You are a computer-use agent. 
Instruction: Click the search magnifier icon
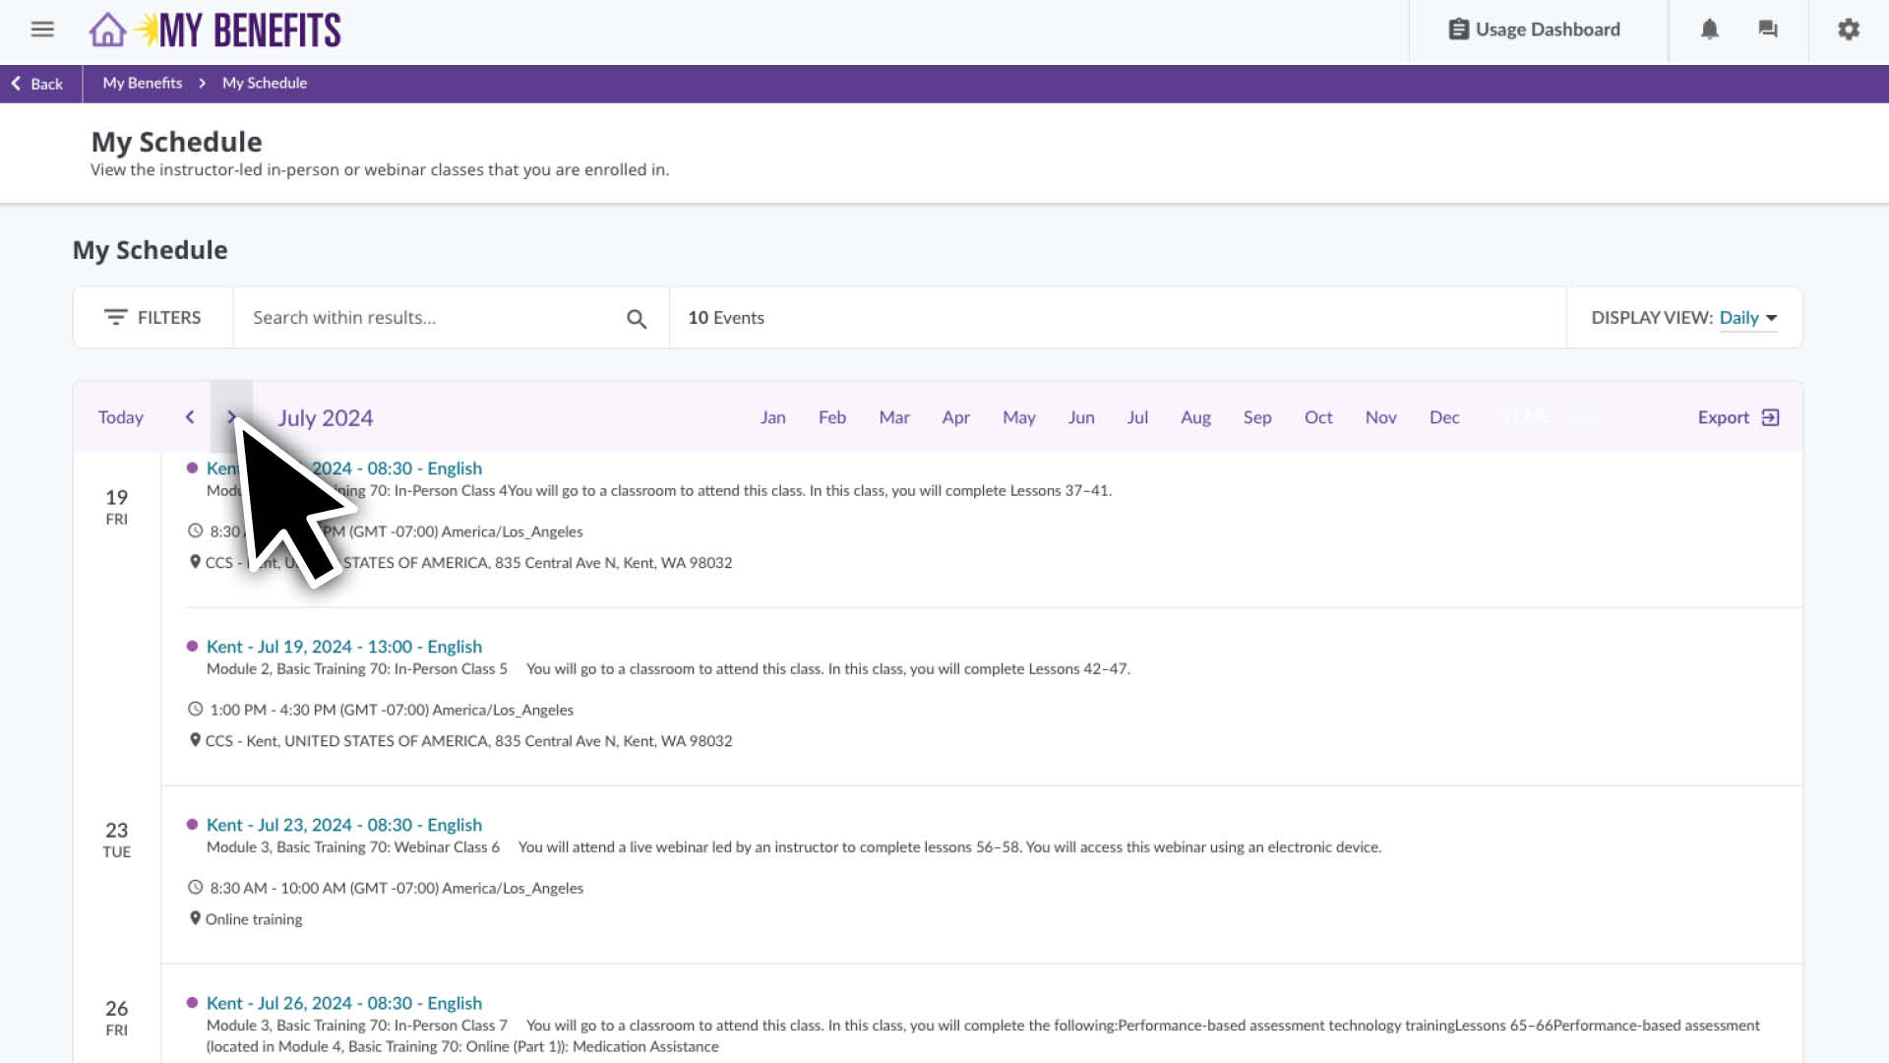637,319
